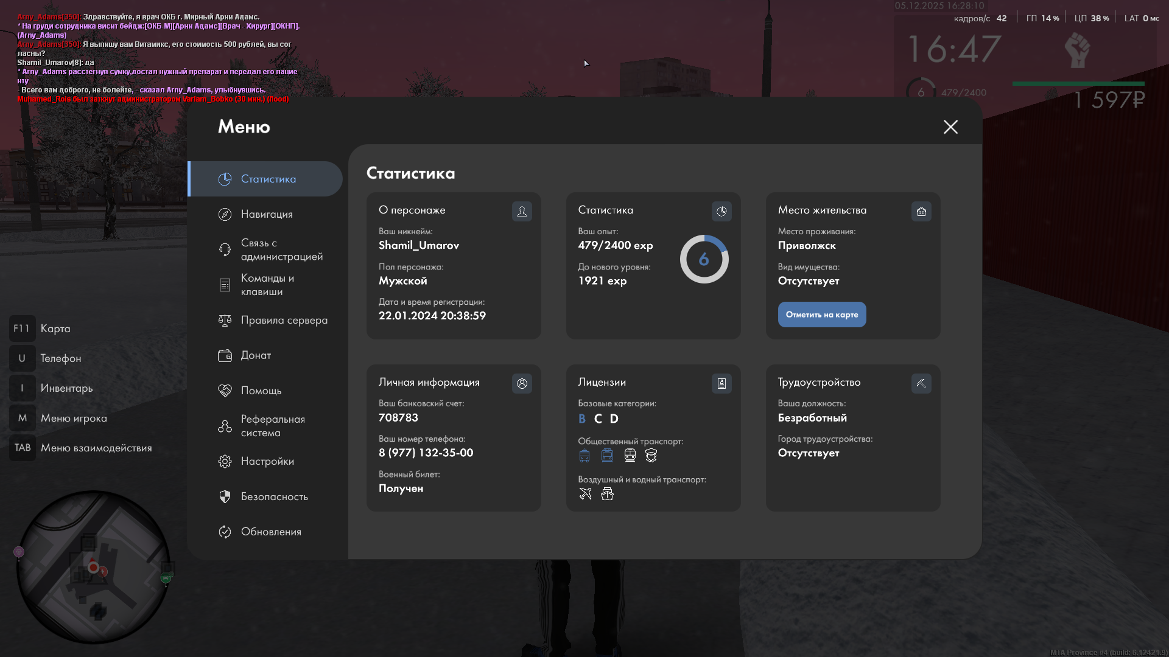The height and width of the screenshot is (657, 1169).
Task: Click the profile icon in О персонаже card
Action: [522, 211]
